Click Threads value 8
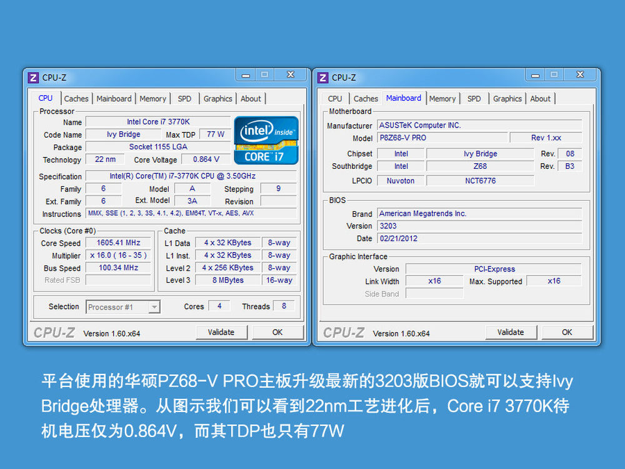 tap(284, 306)
